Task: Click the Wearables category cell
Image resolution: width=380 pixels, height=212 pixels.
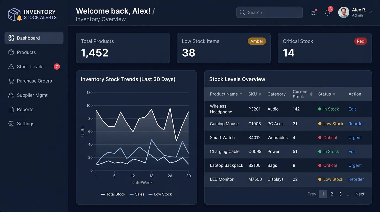Action: [278, 138]
